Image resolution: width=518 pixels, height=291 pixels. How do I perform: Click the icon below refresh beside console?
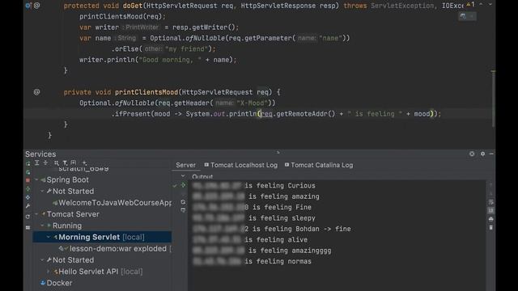[183, 210]
